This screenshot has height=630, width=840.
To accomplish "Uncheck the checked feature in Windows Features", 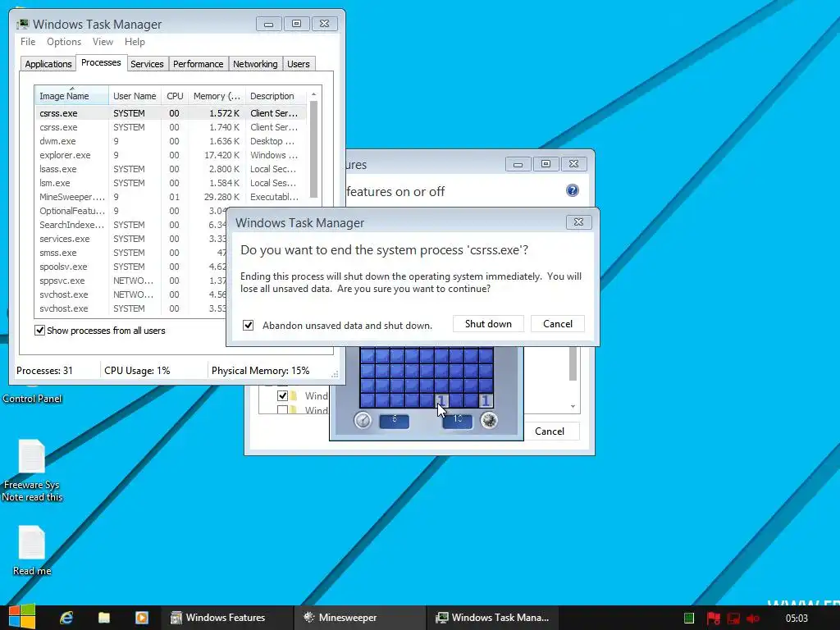I will (x=282, y=396).
